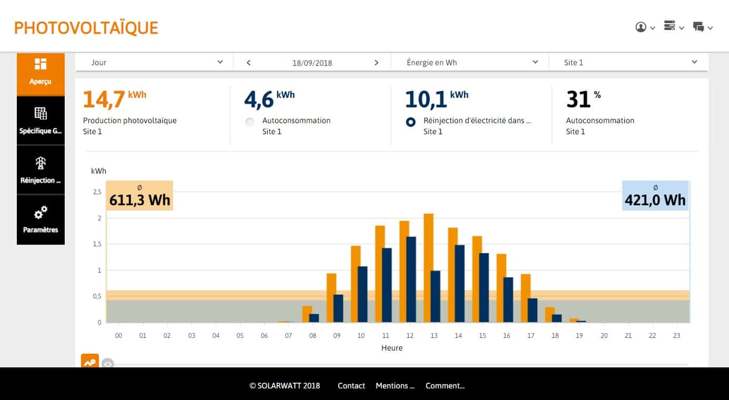Image resolution: width=729 pixels, height=400 pixels.
Task: Select the Réinjection d'électricité radio button
Action: pyautogui.click(x=411, y=122)
